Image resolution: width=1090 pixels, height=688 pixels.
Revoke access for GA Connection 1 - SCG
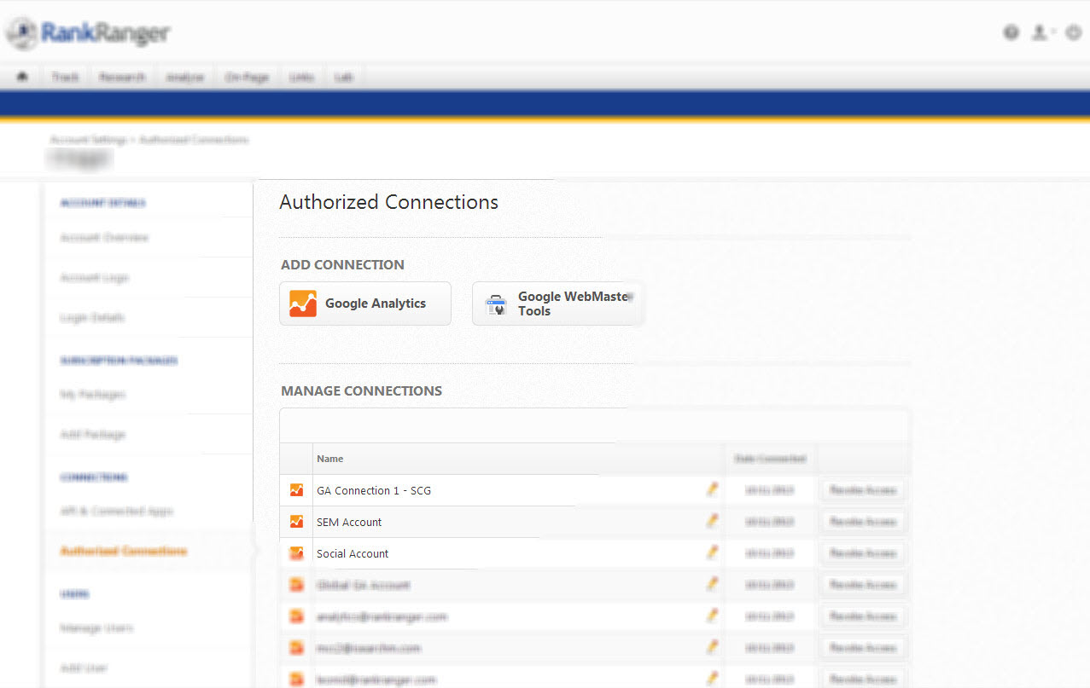click(x=862, y=490)
